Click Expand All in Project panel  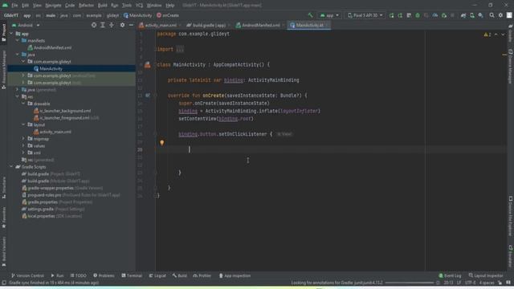point(103,25)
